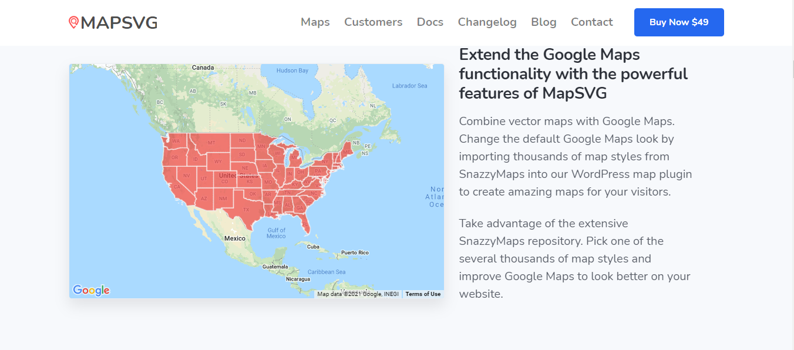Click the Hudson Bay label
794x350 pixels.
292,70
